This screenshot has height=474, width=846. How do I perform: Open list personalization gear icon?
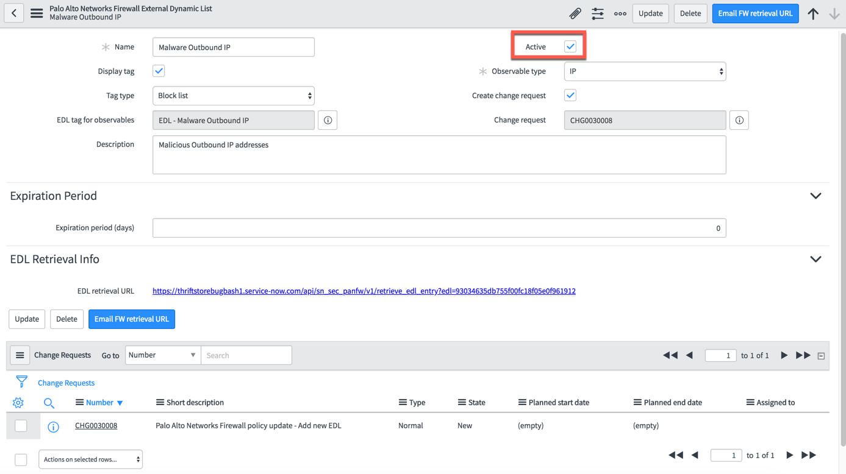18,403
